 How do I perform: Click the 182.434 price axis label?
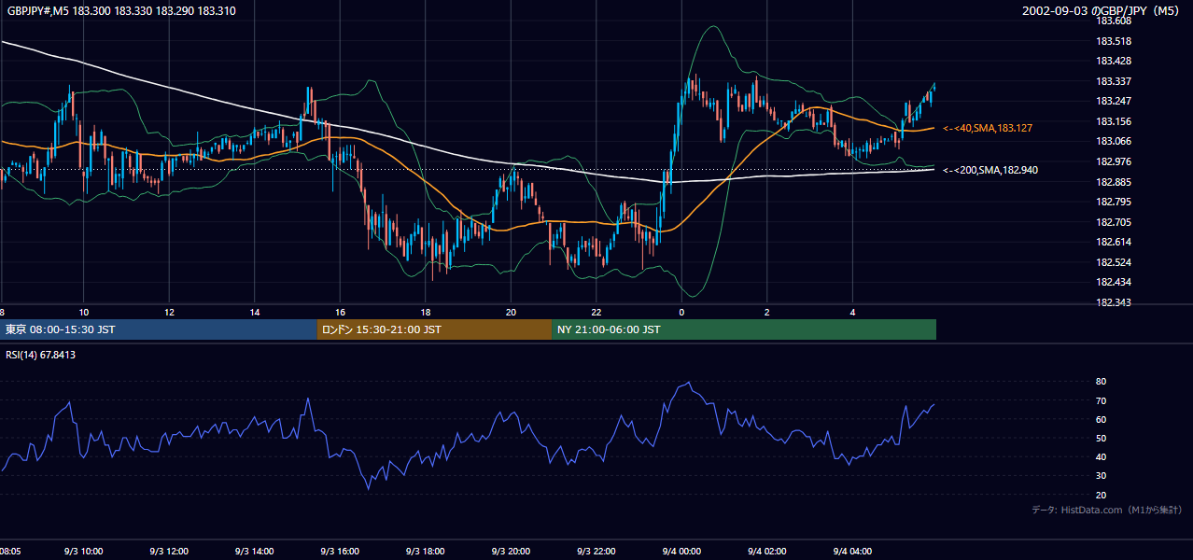pyautogui.click(x=1114, y=282)
